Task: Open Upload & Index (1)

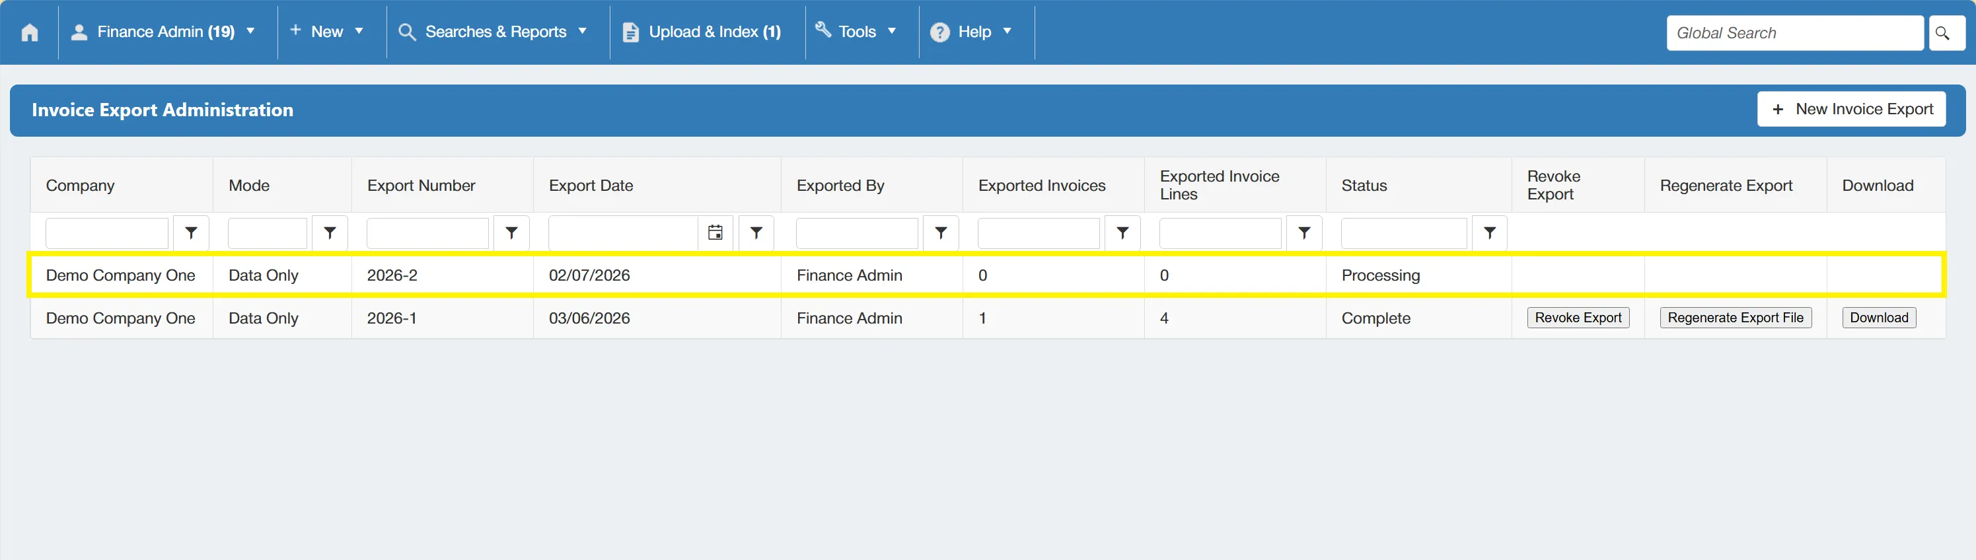Action: tap(703, 32)
